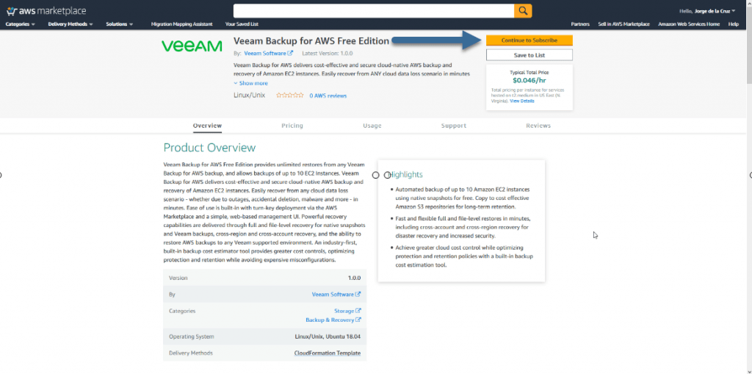Switch to the Usage tab
This screenshot has width=752, height=374.
click(372, 126)
